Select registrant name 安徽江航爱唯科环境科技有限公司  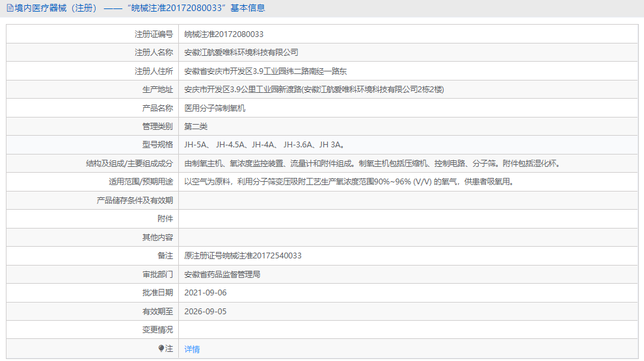(x=241, y=53)
